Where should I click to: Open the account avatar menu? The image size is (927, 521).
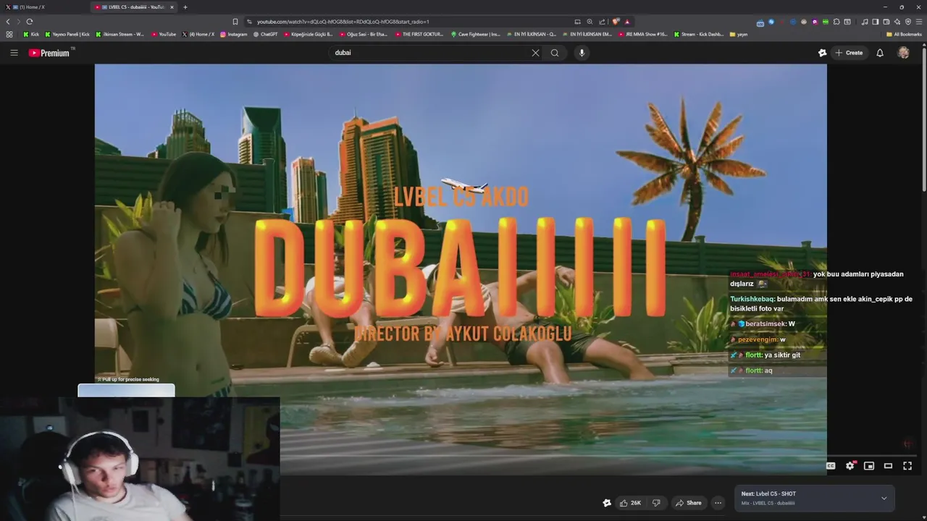(903, 53)
